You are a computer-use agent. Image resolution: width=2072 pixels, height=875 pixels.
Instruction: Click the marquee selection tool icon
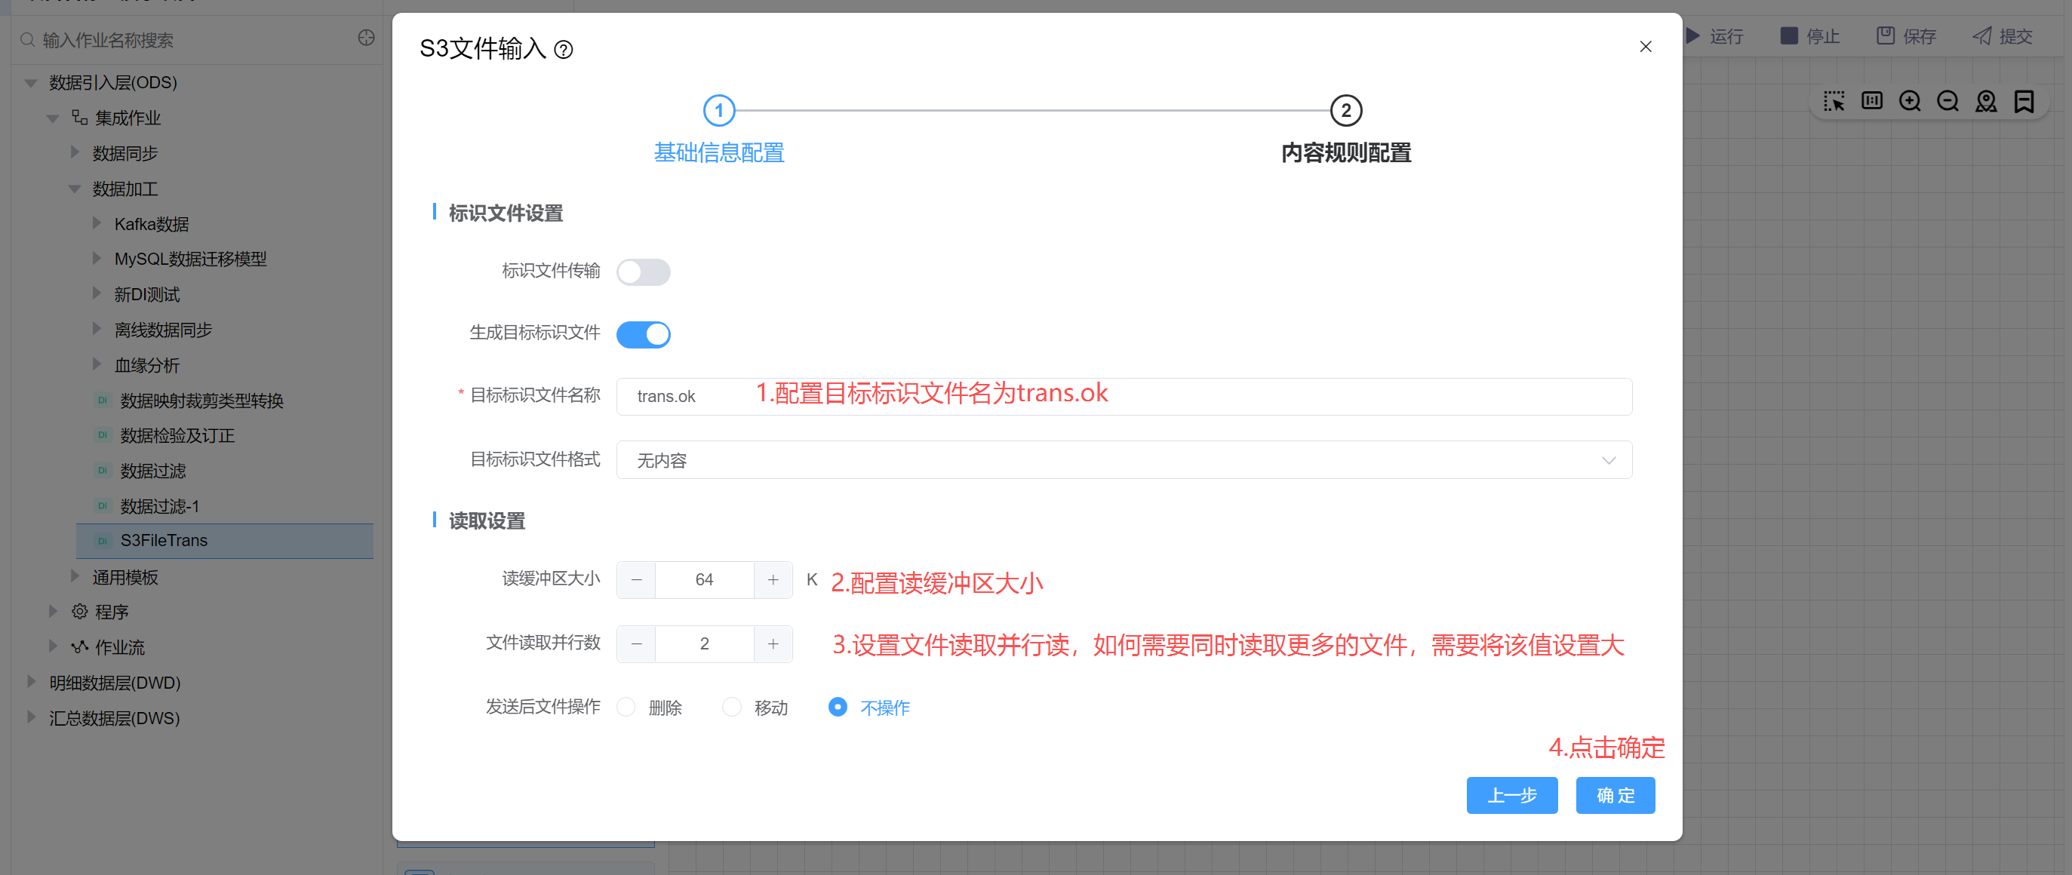[x=1834, y=101]
